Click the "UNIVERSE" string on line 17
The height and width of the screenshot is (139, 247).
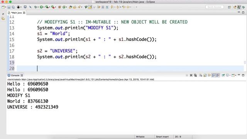(63, 51)
